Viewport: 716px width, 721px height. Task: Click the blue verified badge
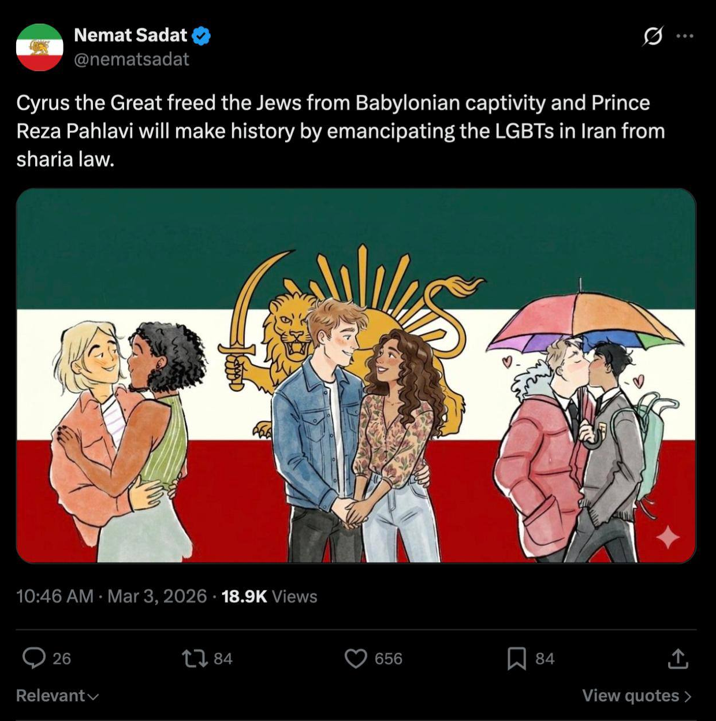201,36
